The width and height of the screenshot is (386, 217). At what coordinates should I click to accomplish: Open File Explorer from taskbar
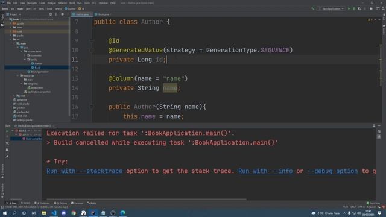[x=44, y=213]
